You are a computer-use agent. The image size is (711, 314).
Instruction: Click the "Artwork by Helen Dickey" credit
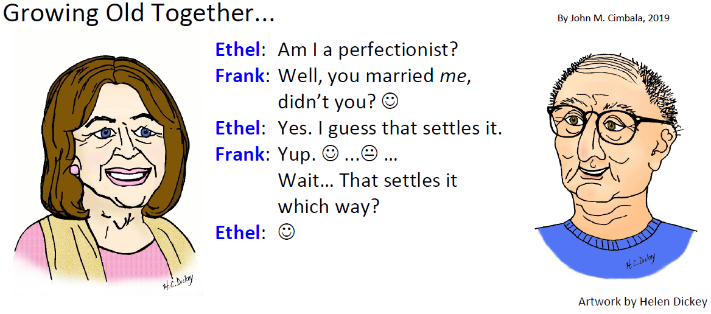643,302
